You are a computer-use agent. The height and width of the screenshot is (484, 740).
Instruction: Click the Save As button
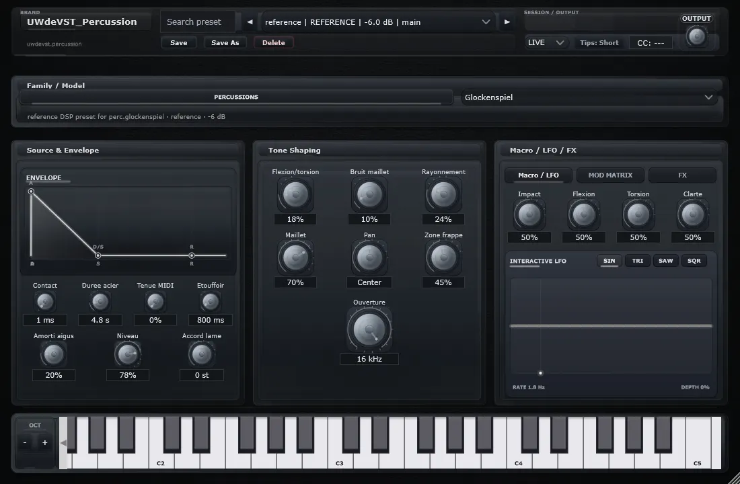(225, 42)
